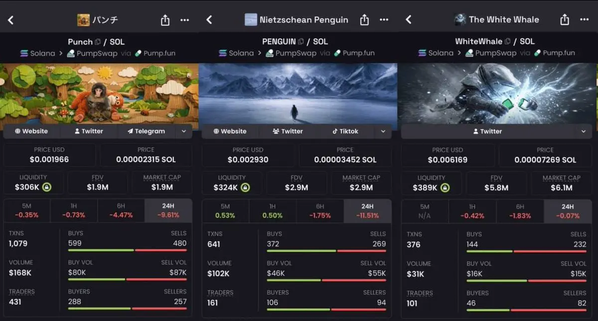Screen dimensions: 598x321
Task: Copy the WhiteWhale token address
Action: point(507,42)
